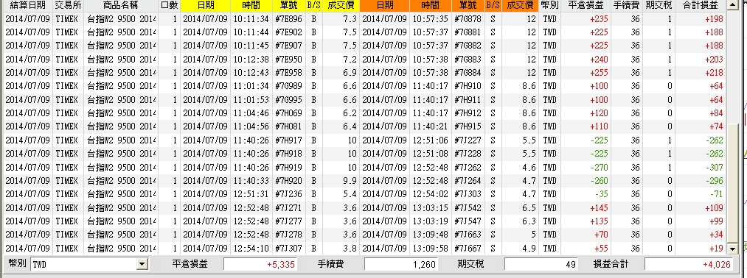Click the 平倉損益 total field showing +5,335

tap(260, 264)
